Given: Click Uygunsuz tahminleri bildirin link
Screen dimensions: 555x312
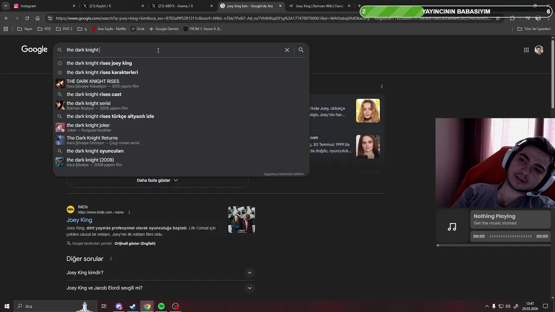Looking at the screenshot, I should pyautogui.click(x=284, y=174).
